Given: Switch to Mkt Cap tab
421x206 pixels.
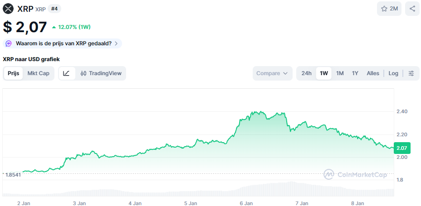Looking at the screenshot, I should (39, 73).
